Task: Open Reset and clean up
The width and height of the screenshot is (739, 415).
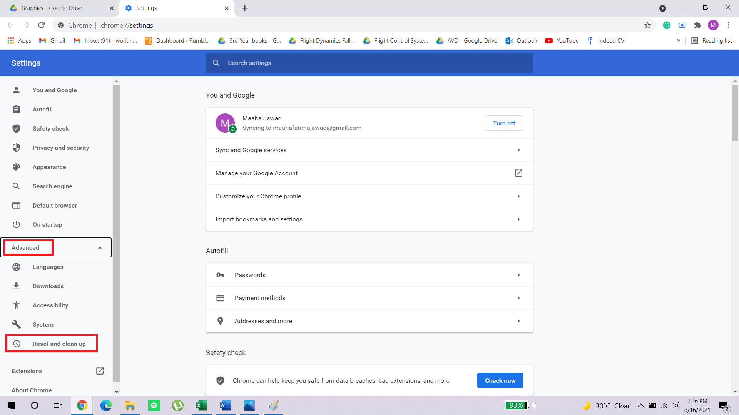Action: pyautogui.click(x=52, y=344)
